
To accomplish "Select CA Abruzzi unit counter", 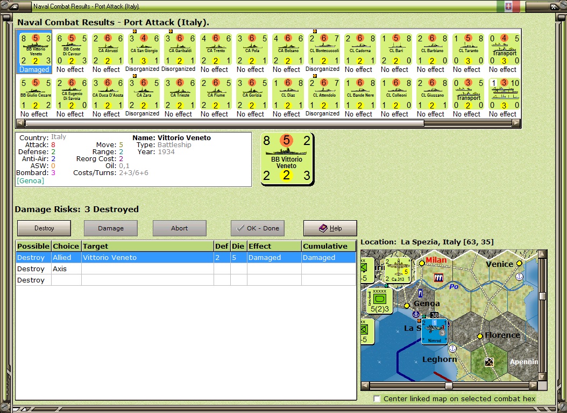I will click(108, 49).
